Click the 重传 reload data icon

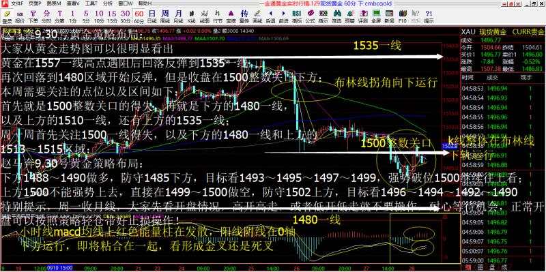[x=244, y=16]
